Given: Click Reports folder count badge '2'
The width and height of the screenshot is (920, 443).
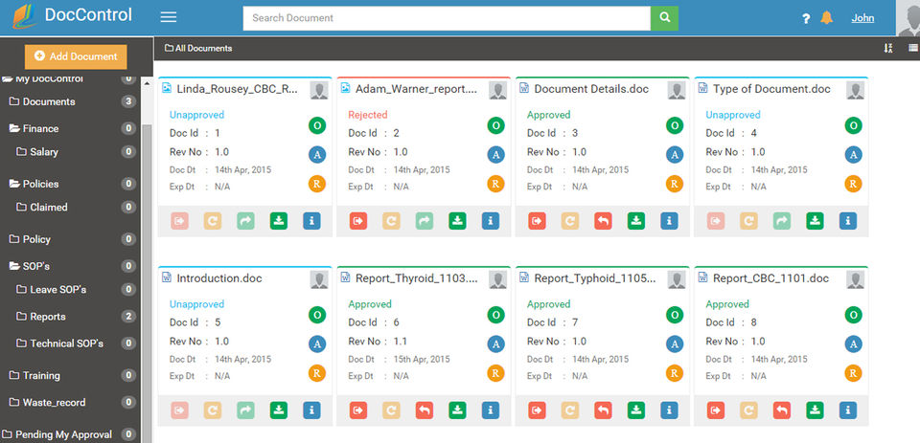Looking at the screenshot, I should click(x=128, y=317).
